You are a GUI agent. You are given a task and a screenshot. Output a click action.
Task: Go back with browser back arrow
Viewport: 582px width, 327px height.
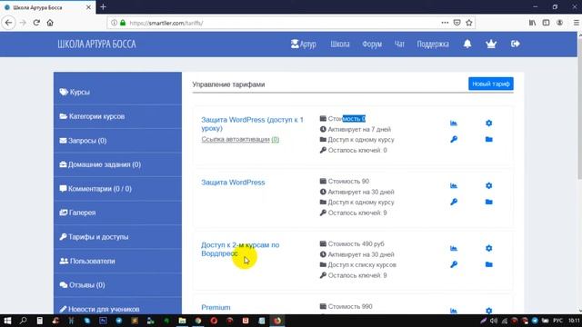point(8,23)
